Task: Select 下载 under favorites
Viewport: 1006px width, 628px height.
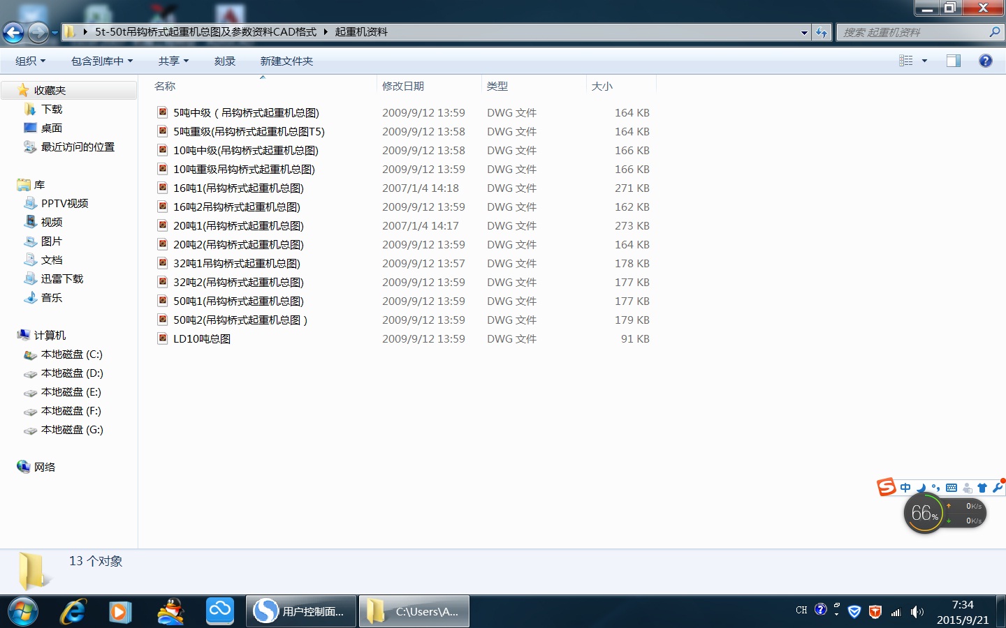Action: (52, 109)
